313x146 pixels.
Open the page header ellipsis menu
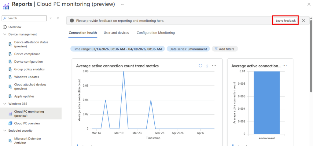[x=123, y=4]
